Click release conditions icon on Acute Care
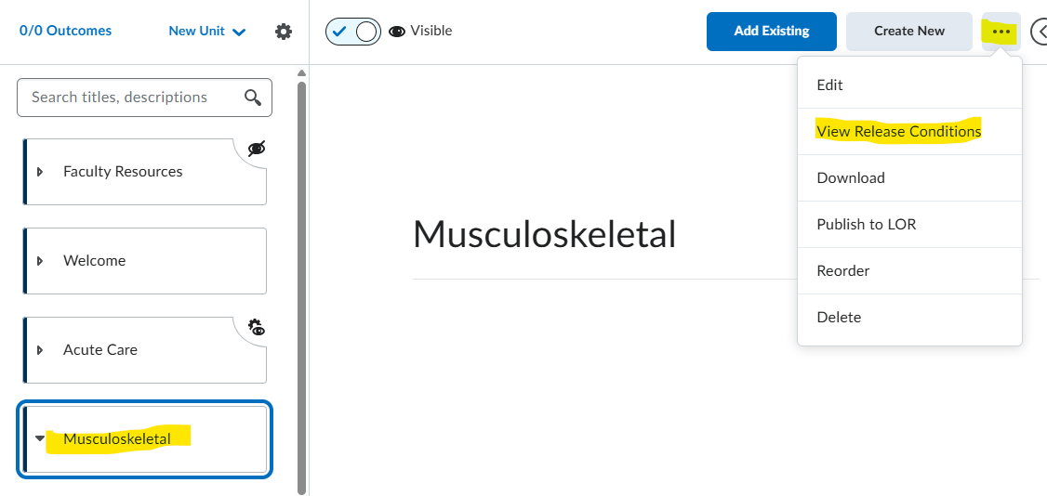 [x=257, y=327]
